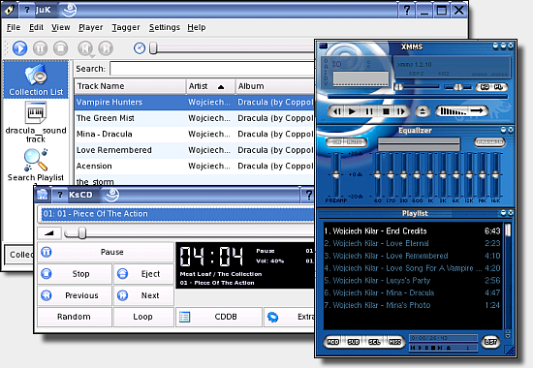Open the Extras button in KsCD
This screenshot has width=533, height=368.
(290, 317)
